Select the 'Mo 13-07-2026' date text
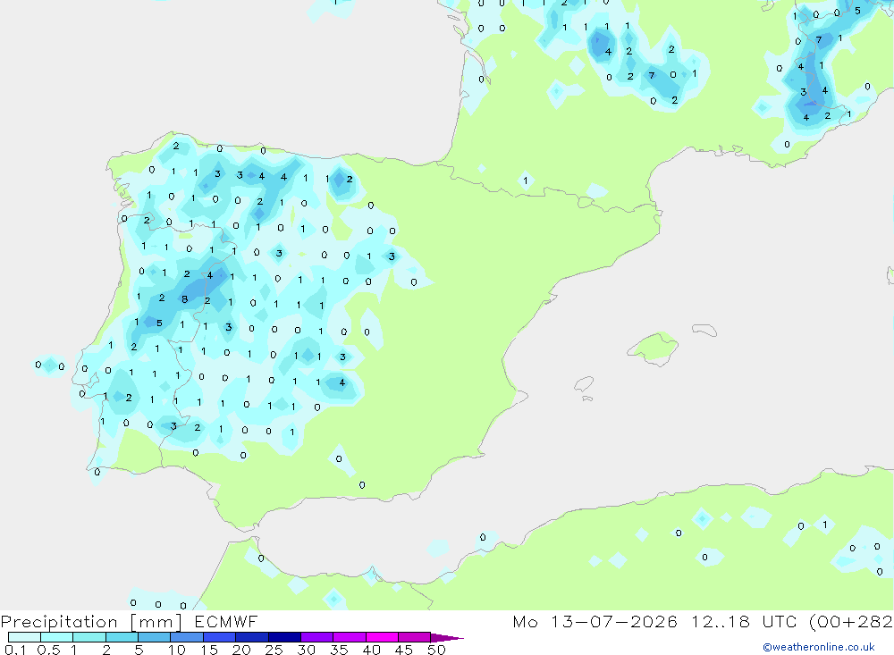 point(595,621)
